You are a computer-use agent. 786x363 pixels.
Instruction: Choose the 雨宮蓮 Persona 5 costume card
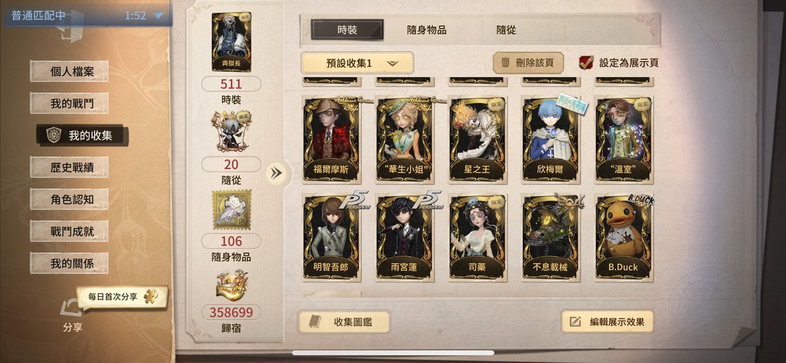click(405, 237)
